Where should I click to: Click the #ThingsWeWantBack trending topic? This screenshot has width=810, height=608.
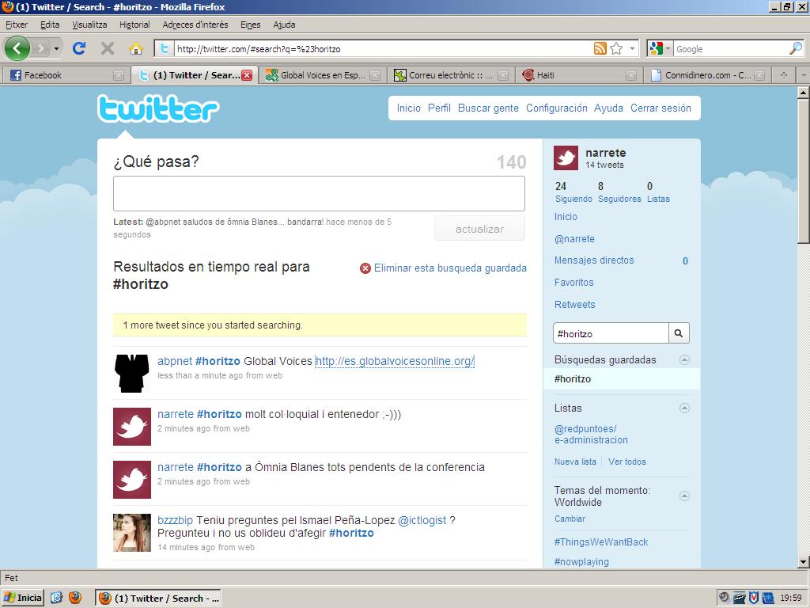tap(601, 541)
